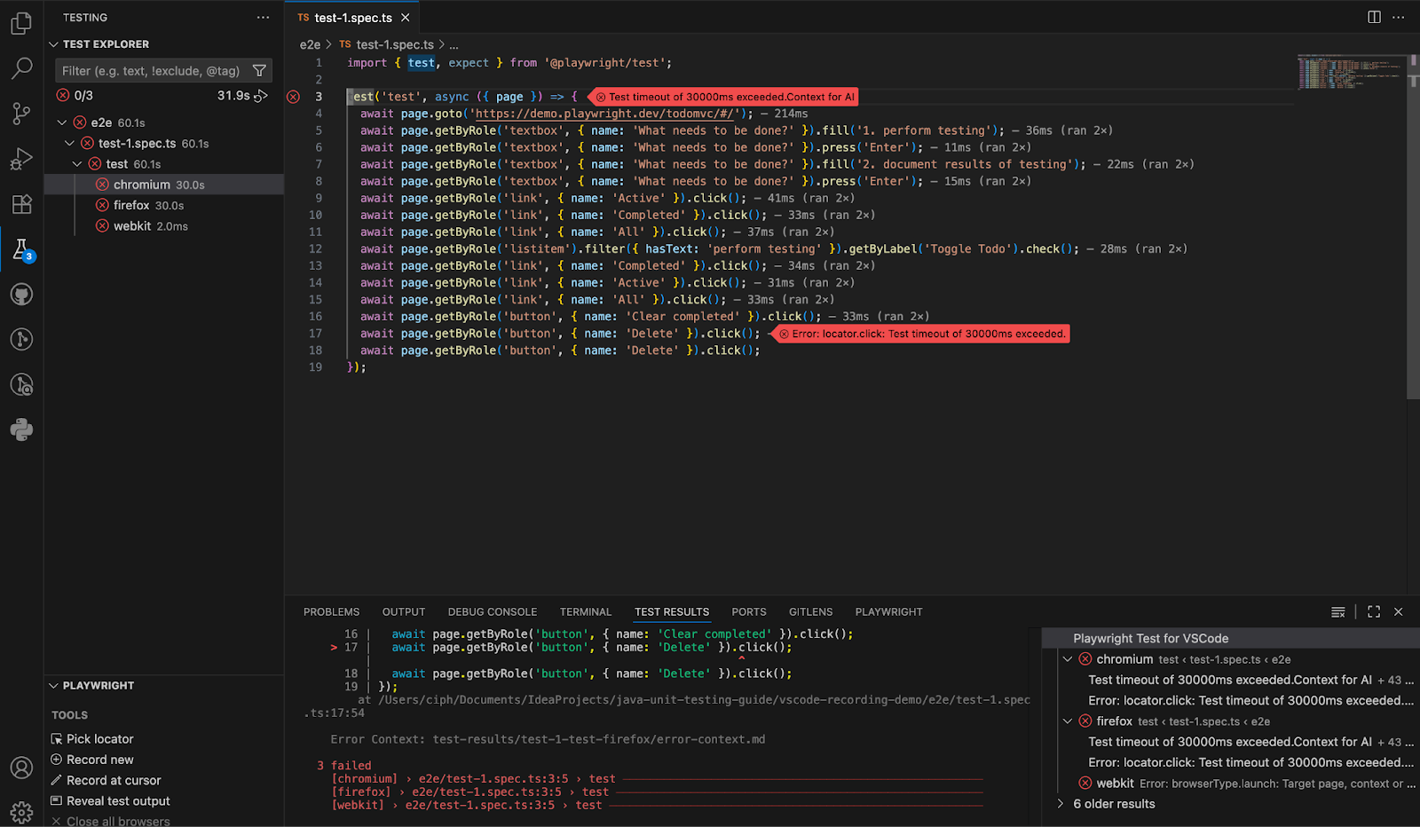
Task: Open Run and Debug view
Action: point(21,159)
